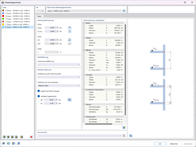
Task: Select story 2 Zoben -12.000 m in list
Action: (x=18, y=22)
